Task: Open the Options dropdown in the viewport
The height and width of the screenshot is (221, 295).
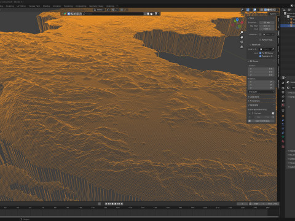Action: [273, 14]
